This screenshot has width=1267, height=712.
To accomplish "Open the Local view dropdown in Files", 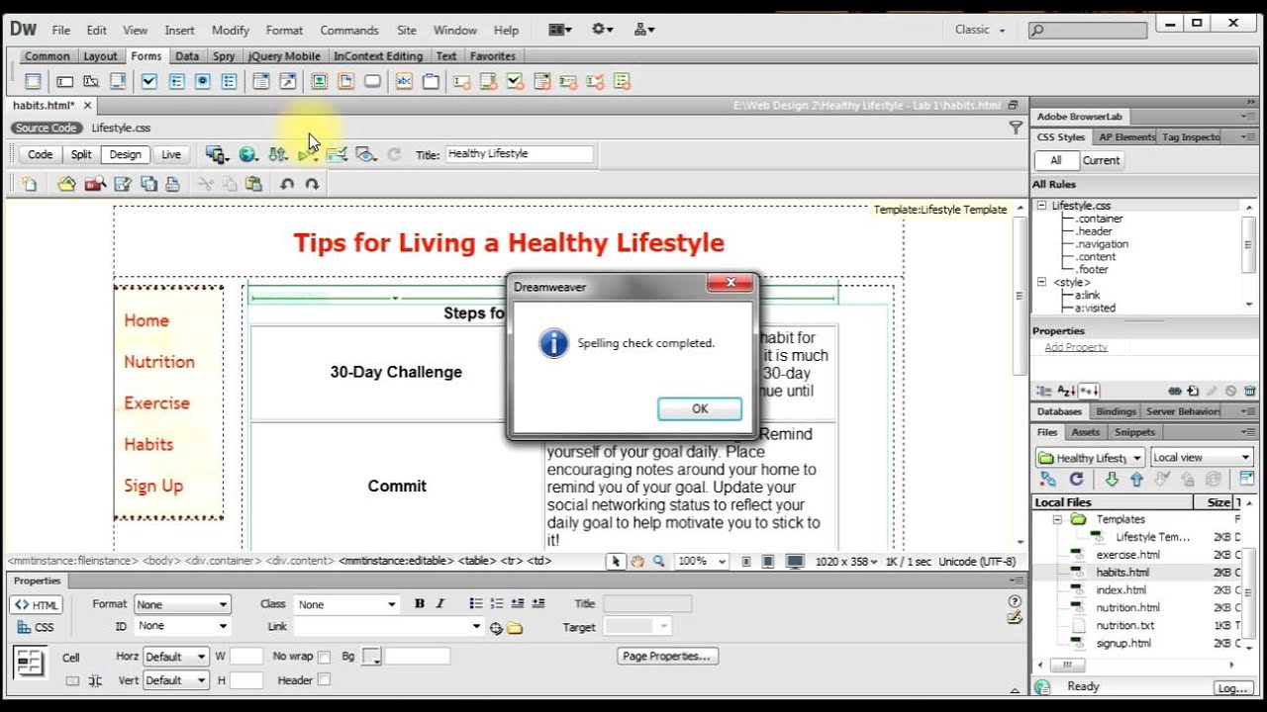I will (1201, 458).
